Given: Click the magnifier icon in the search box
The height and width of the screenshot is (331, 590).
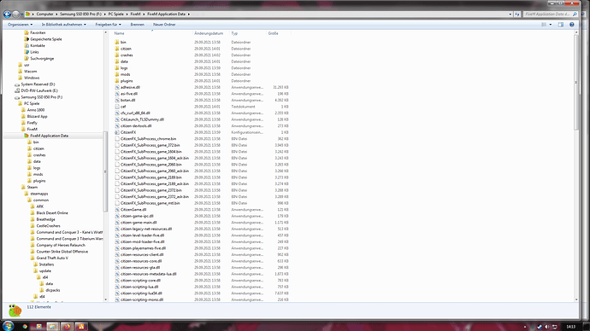Looking at the screenshot, I should click(575, 15).
